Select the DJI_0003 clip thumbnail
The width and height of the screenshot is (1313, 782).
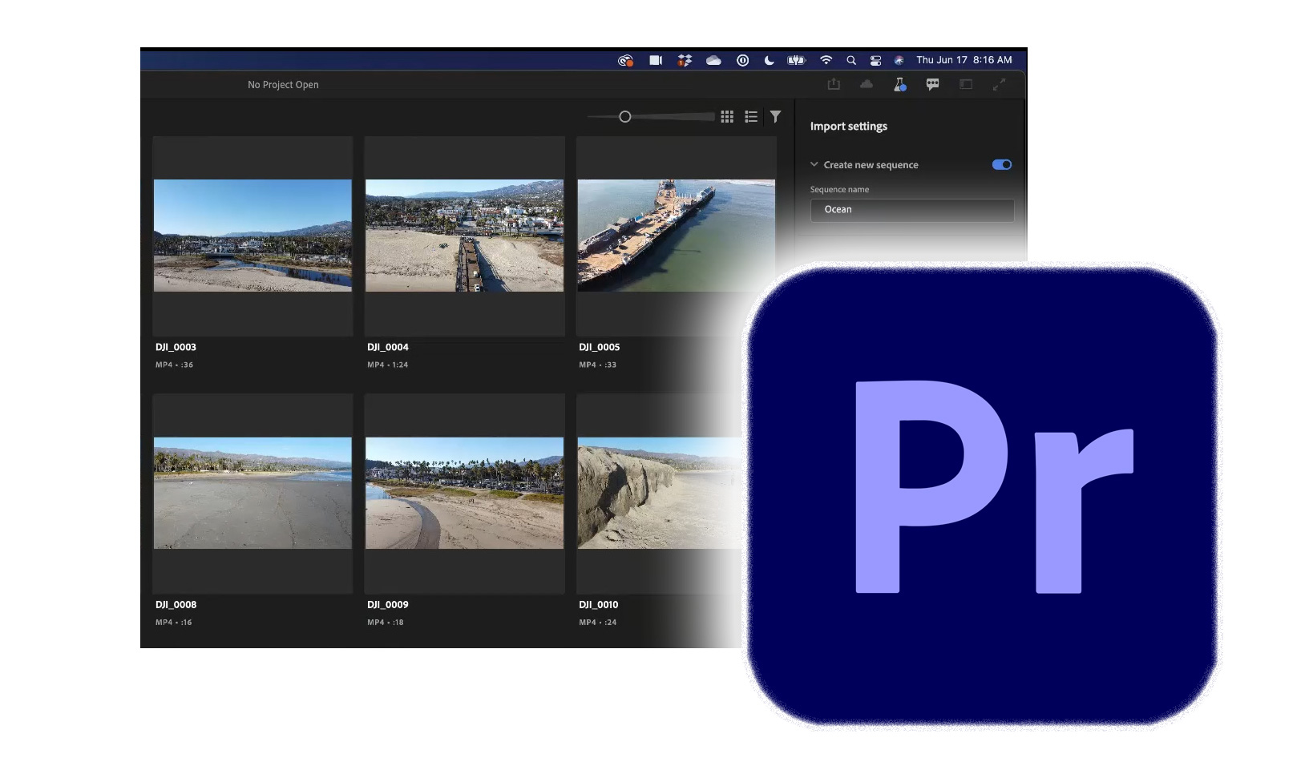pyautogui.click(x=252, y=236)
